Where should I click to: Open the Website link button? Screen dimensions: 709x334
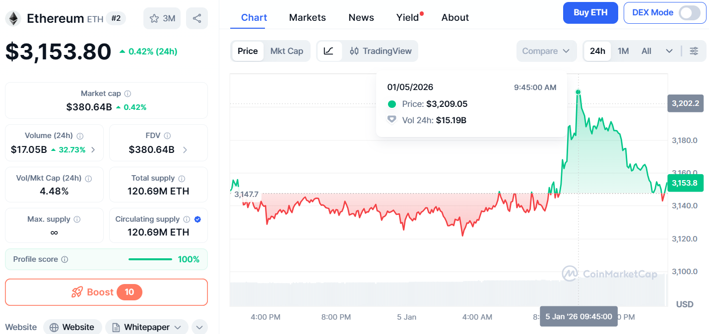point(72,327)
